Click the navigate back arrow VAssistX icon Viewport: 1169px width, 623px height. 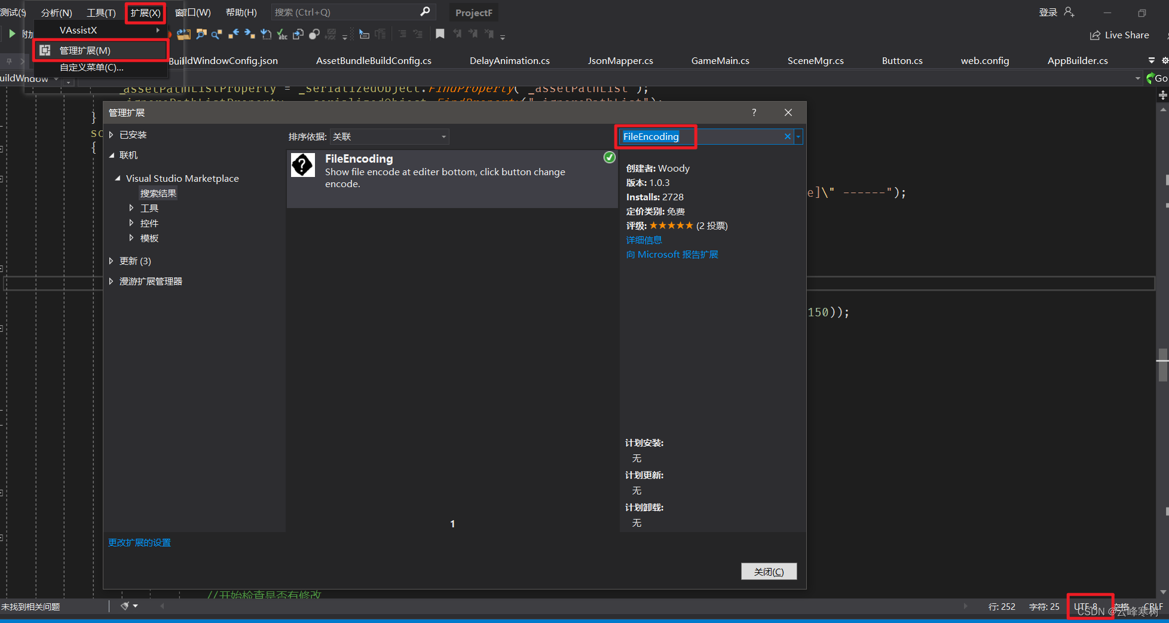click(233, 34)
